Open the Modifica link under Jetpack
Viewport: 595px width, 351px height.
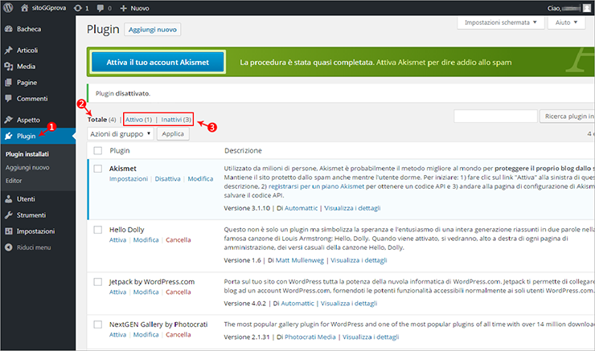click(x=146, y=292)
